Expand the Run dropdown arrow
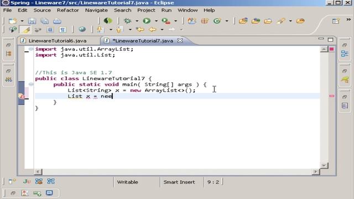354x199 pixels. click(156, 21)
